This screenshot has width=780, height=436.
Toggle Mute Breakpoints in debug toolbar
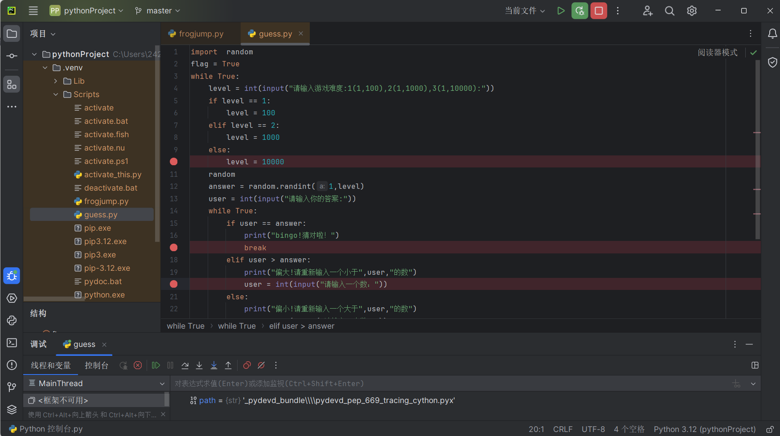[x=261, y=365]
